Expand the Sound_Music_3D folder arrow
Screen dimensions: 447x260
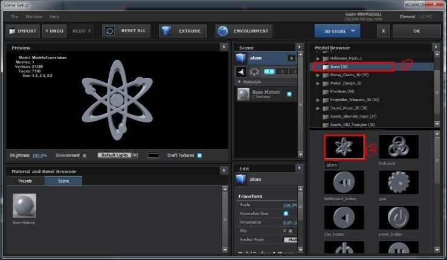pyautogui.click(x=318, y=108)
